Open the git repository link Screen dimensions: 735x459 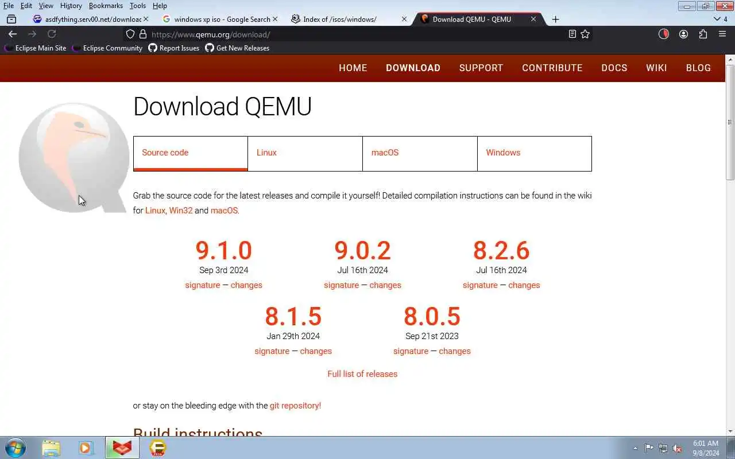tap(295, 406)
